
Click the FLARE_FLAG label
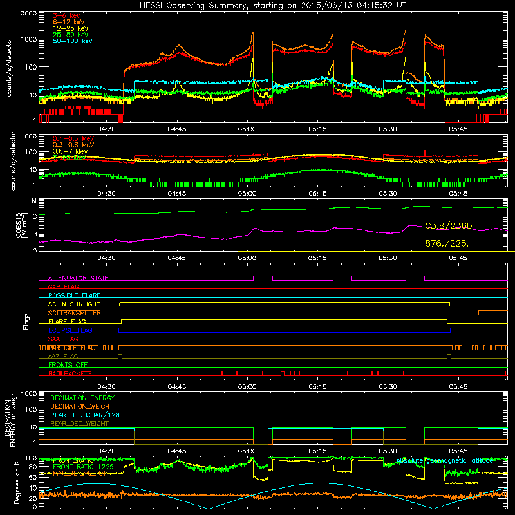click(x=67, y=321)
